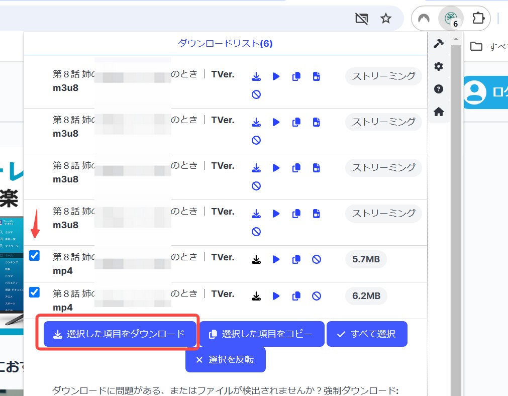
Task: Copy link of second m3u8 row
Action: point(296,122)
